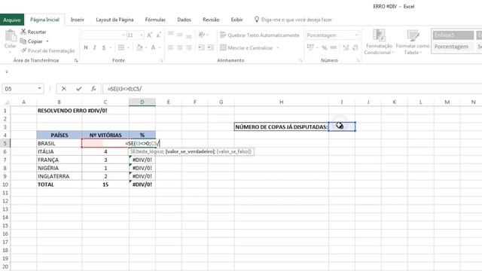Click the increase indent icon
482x271 pixels.
click(x=211, y=47)
